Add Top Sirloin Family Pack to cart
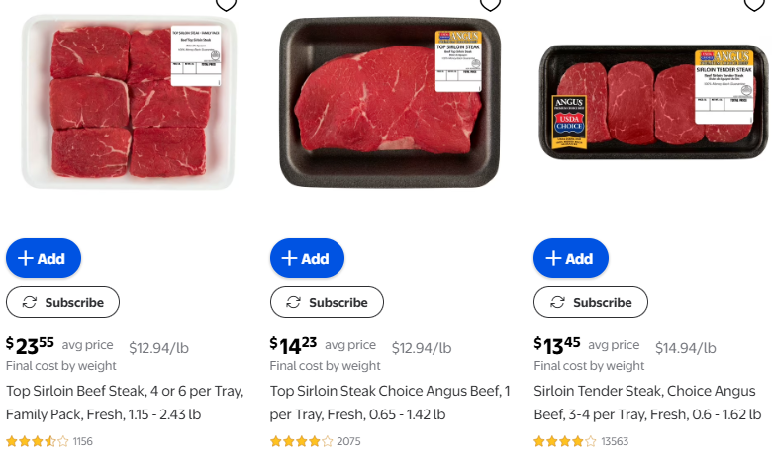This screenshot has height=456, width=772. 44,258
